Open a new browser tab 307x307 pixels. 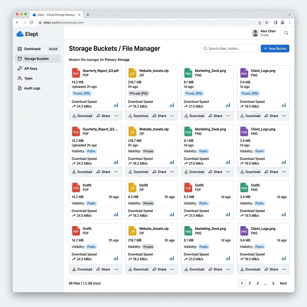point(88,15)
